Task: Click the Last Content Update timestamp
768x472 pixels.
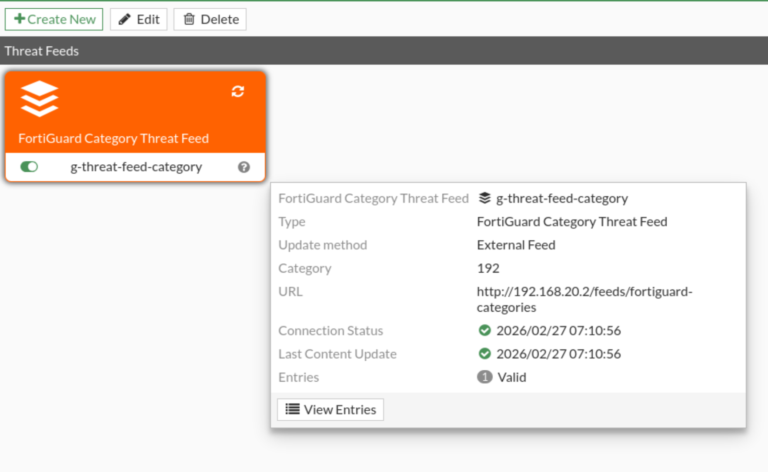Action: 558,354
